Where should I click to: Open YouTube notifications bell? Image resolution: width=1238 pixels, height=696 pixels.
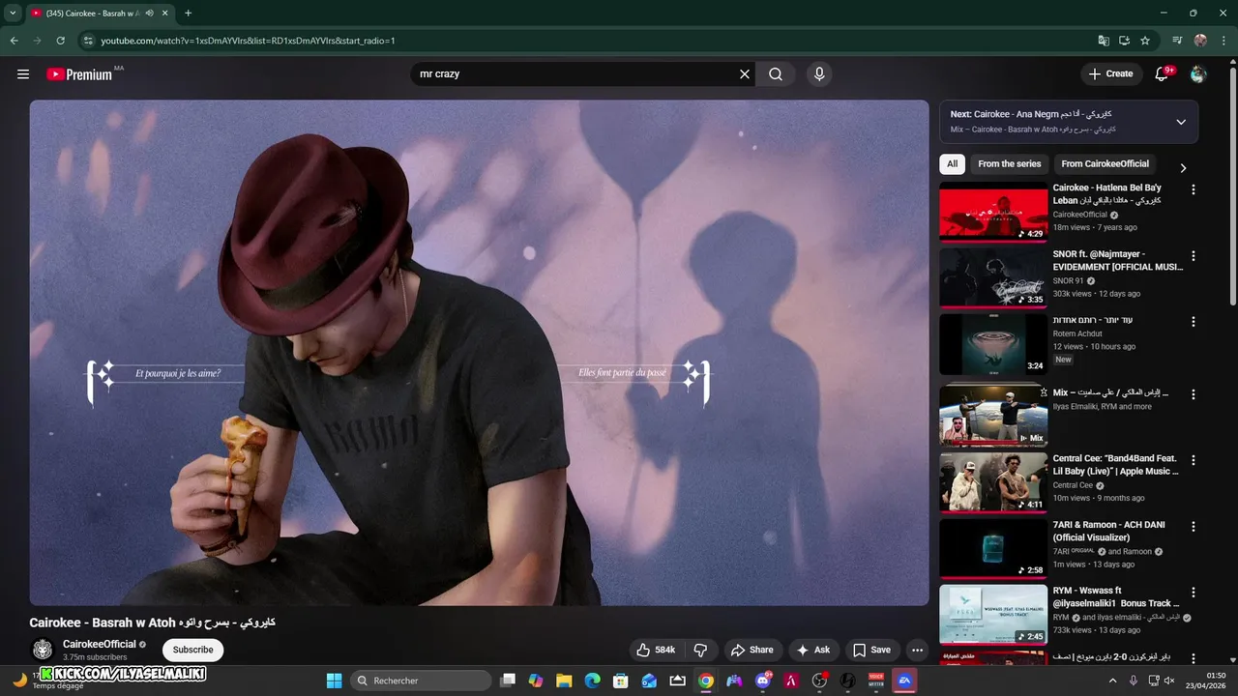click(x=1163, y=73)
